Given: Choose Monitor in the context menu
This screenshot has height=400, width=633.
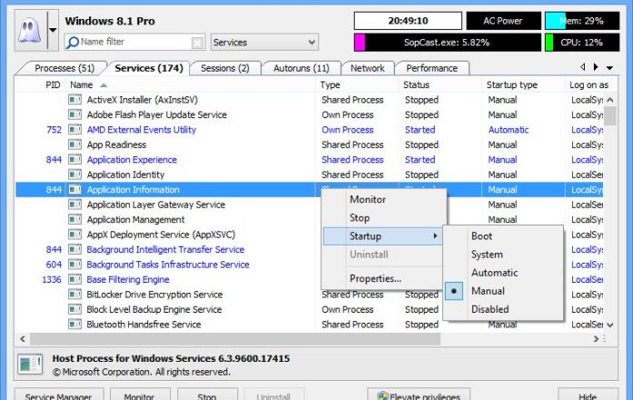Looking at the screenshot, I should point(384,199).
